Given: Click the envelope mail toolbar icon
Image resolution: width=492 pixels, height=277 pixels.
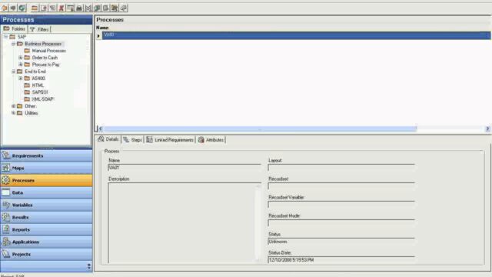Looking at the screenshot, I should pyautogui.click(x=88, y=8).
